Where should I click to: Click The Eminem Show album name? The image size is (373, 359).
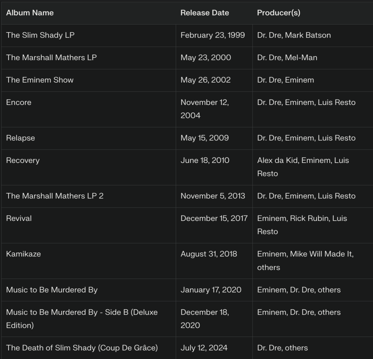tap(40, 80)
